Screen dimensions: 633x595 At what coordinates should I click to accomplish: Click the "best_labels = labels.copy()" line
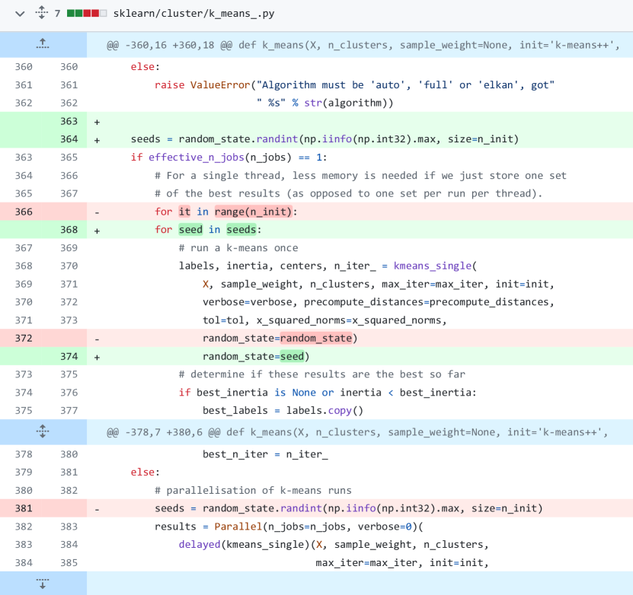(x=283, y=410)
